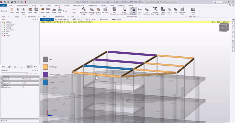
Task: Switch to the FRM 7 2D view tab
Action: [x=104, y=19]
